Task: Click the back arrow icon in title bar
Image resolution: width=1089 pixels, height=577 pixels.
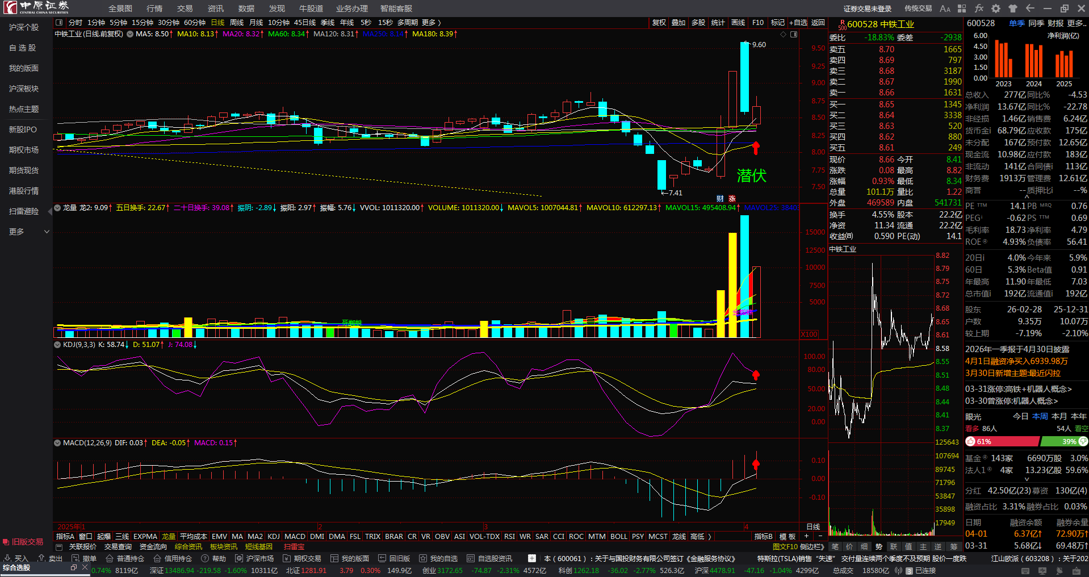Action: click(1030, 9)
